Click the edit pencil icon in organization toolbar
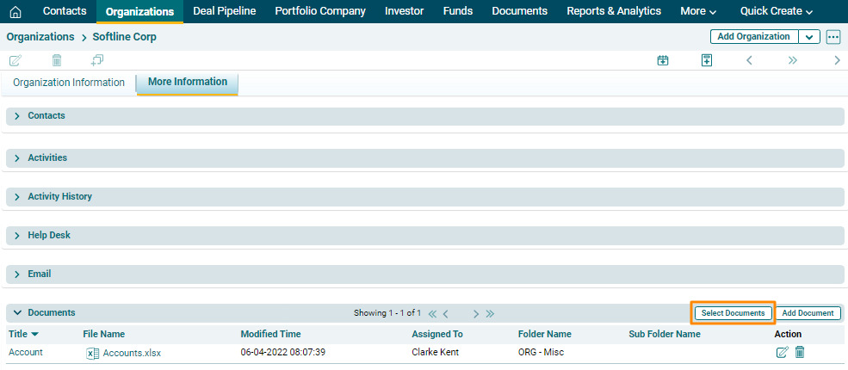Screen dimensions: 848x370 pos(15,60)
